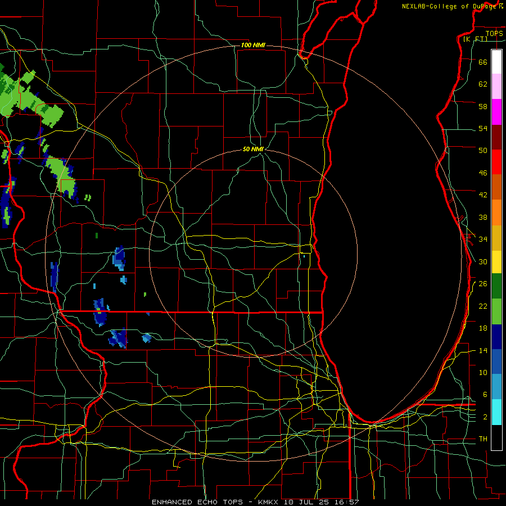Screen dimensions: 506x506
Task: Select the medium blue legend swatch
Action: pos(496,362)
